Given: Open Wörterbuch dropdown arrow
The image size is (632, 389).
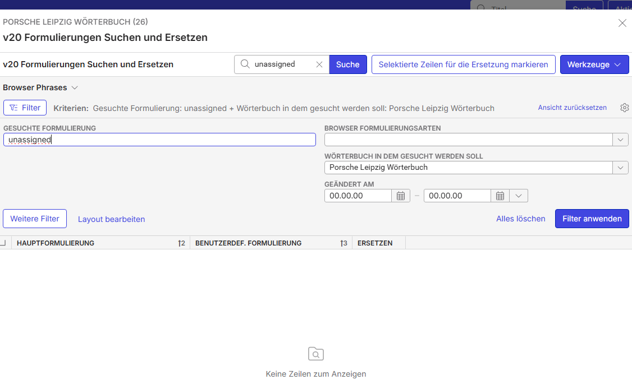Looking at the screenshot, I should pyautogui.click(x=620, y=168).
